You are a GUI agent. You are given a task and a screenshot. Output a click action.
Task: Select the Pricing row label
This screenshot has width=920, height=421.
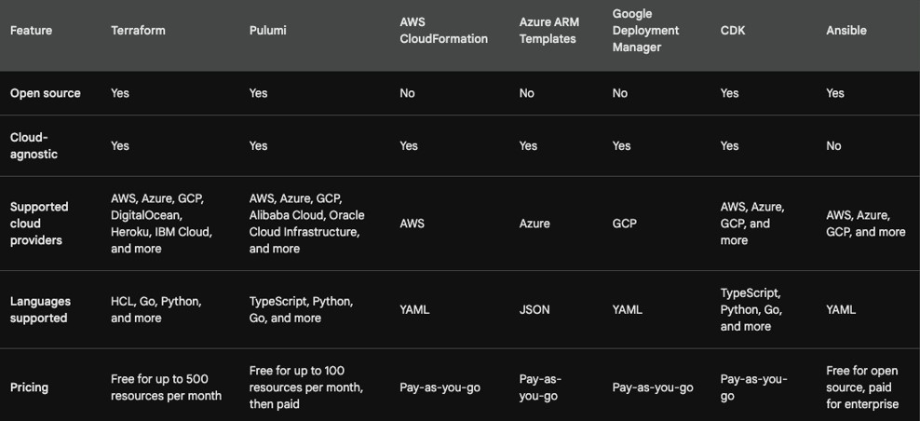click(29, 387)
